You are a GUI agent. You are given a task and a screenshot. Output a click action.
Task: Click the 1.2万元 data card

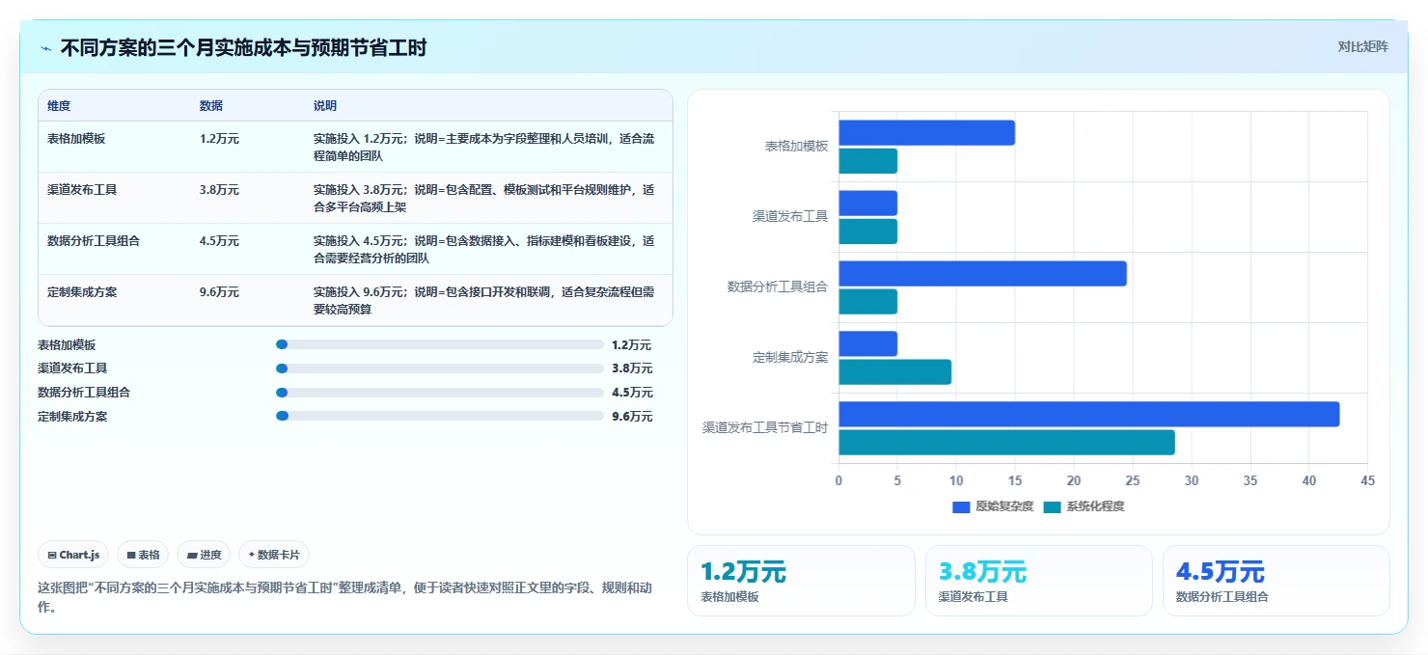coord(801,581)
